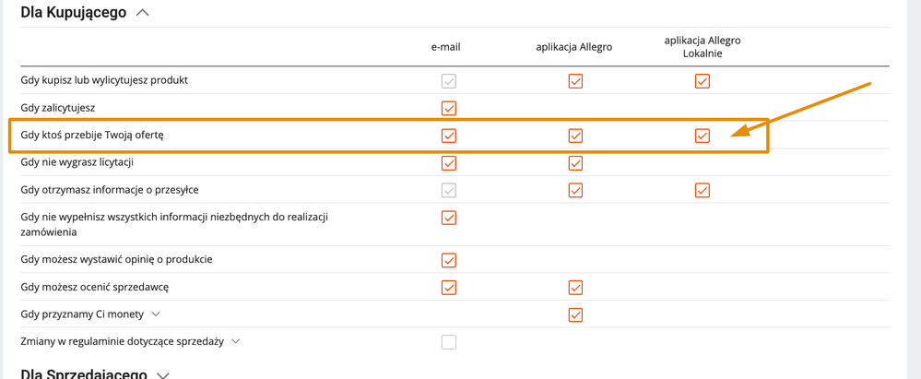Uncheck Allegro Lokalnie for informacje o przesyłce
This screenshot has height=379, width=921.
[702, 190]
